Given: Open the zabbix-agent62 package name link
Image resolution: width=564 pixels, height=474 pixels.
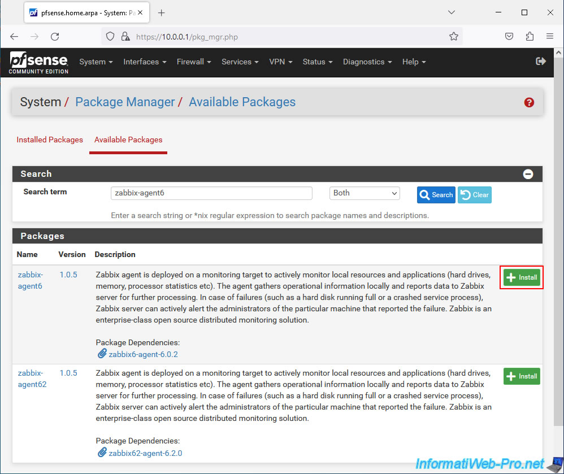Looking at the screenshot, I should click(x=32, y=379).
